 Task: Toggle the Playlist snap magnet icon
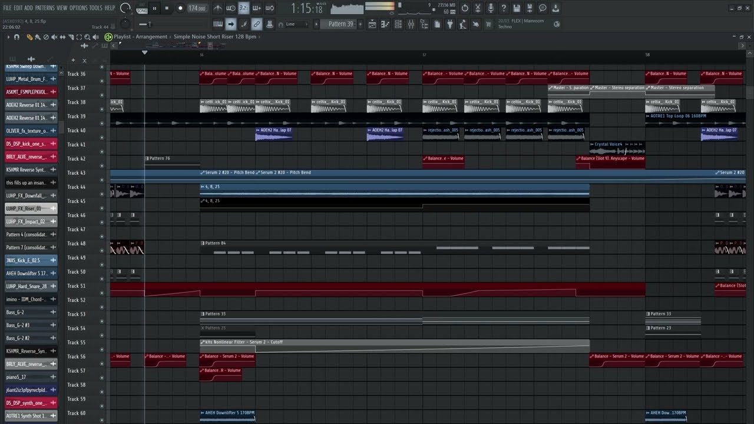point(16,37)
